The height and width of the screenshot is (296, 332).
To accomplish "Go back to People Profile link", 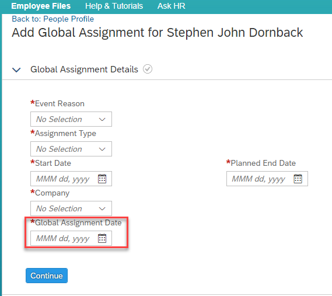I will pyautogui.click(x=53, y=19).
